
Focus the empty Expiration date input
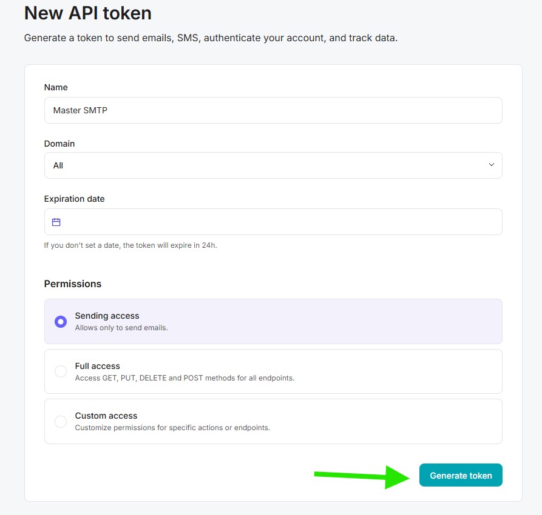tap(279, 222)
